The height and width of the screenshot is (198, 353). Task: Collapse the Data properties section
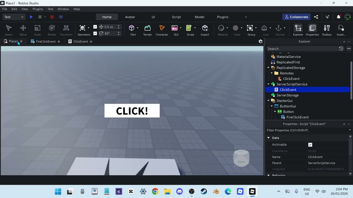pos(268,138)
